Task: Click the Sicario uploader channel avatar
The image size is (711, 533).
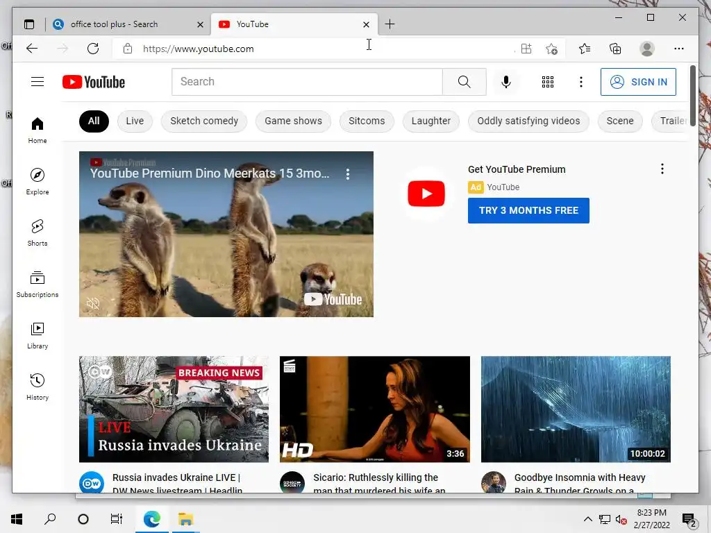Action: pos(292,483)
